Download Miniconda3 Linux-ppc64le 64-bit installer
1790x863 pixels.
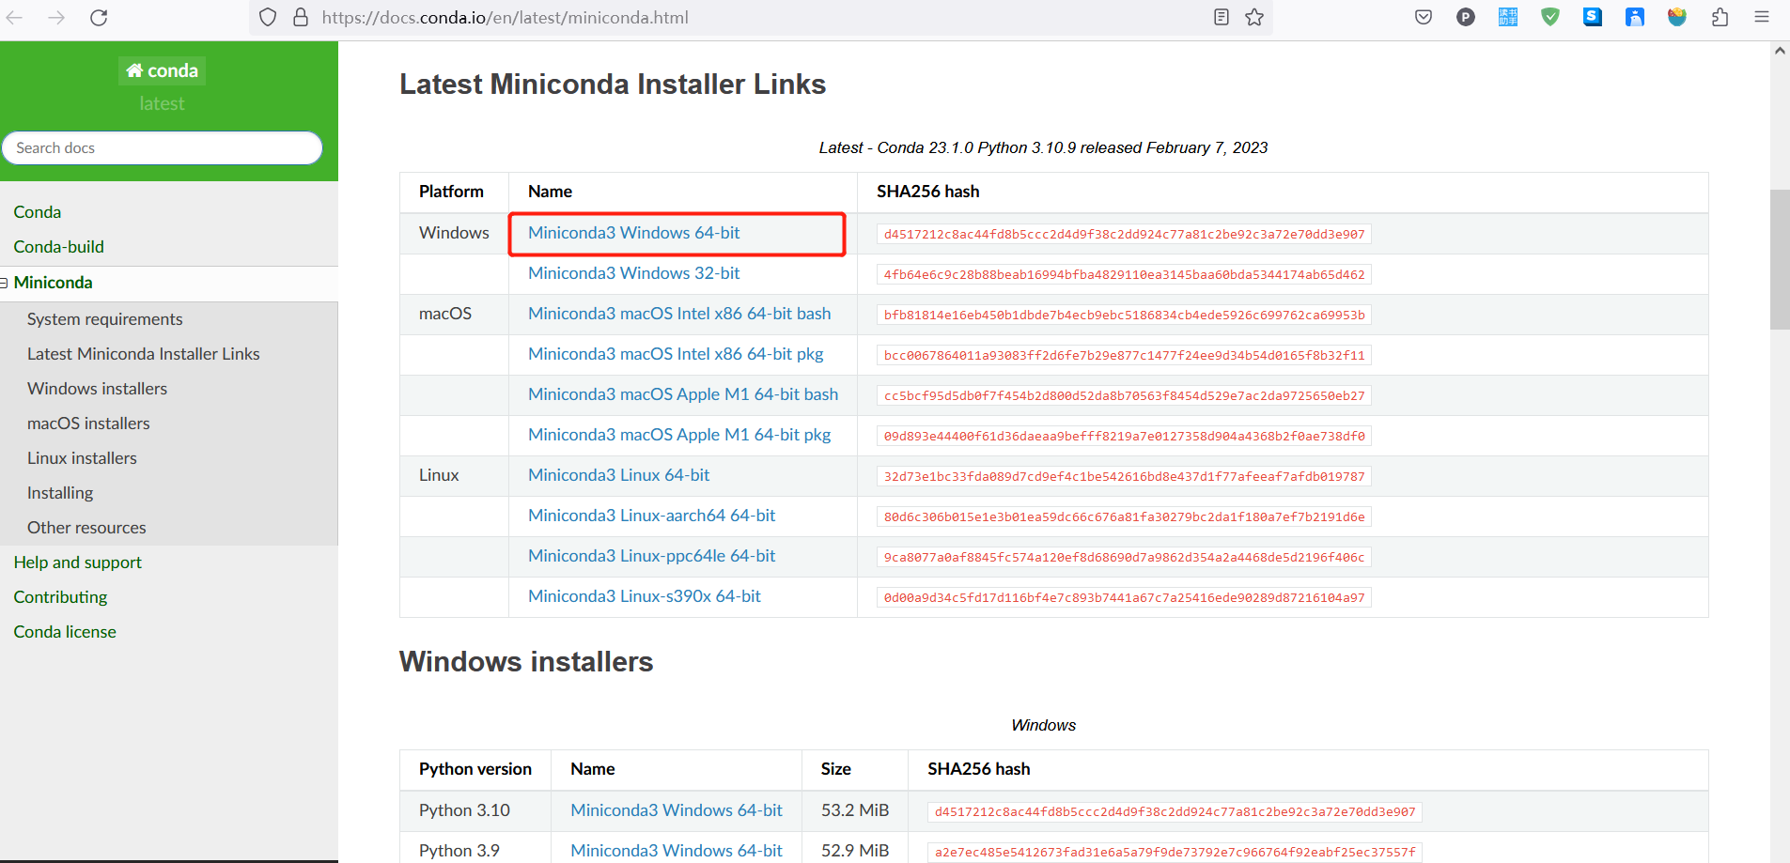(x=652, y=556)
